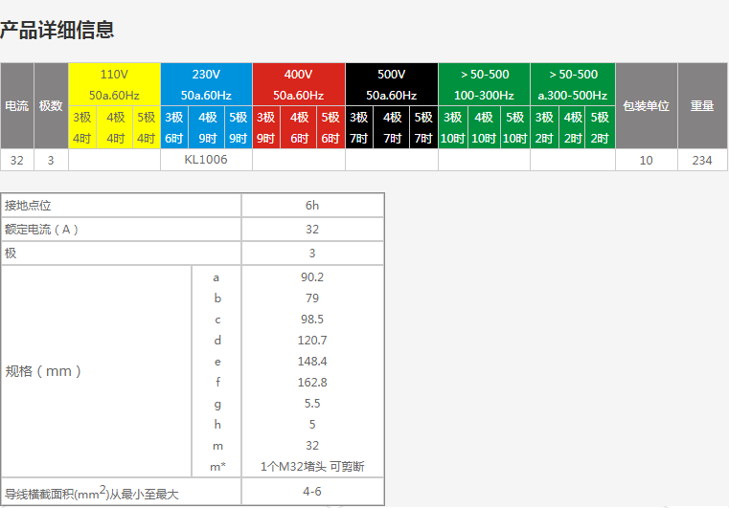Click the green a.300-500Hz header cell
The image size is (729, 508).
pos(573,84)
